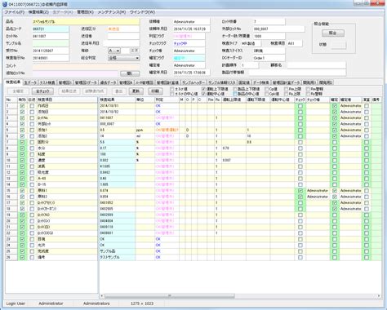Open the 管理図(K) menu
387x310 pixels.
tap(85, 12)
